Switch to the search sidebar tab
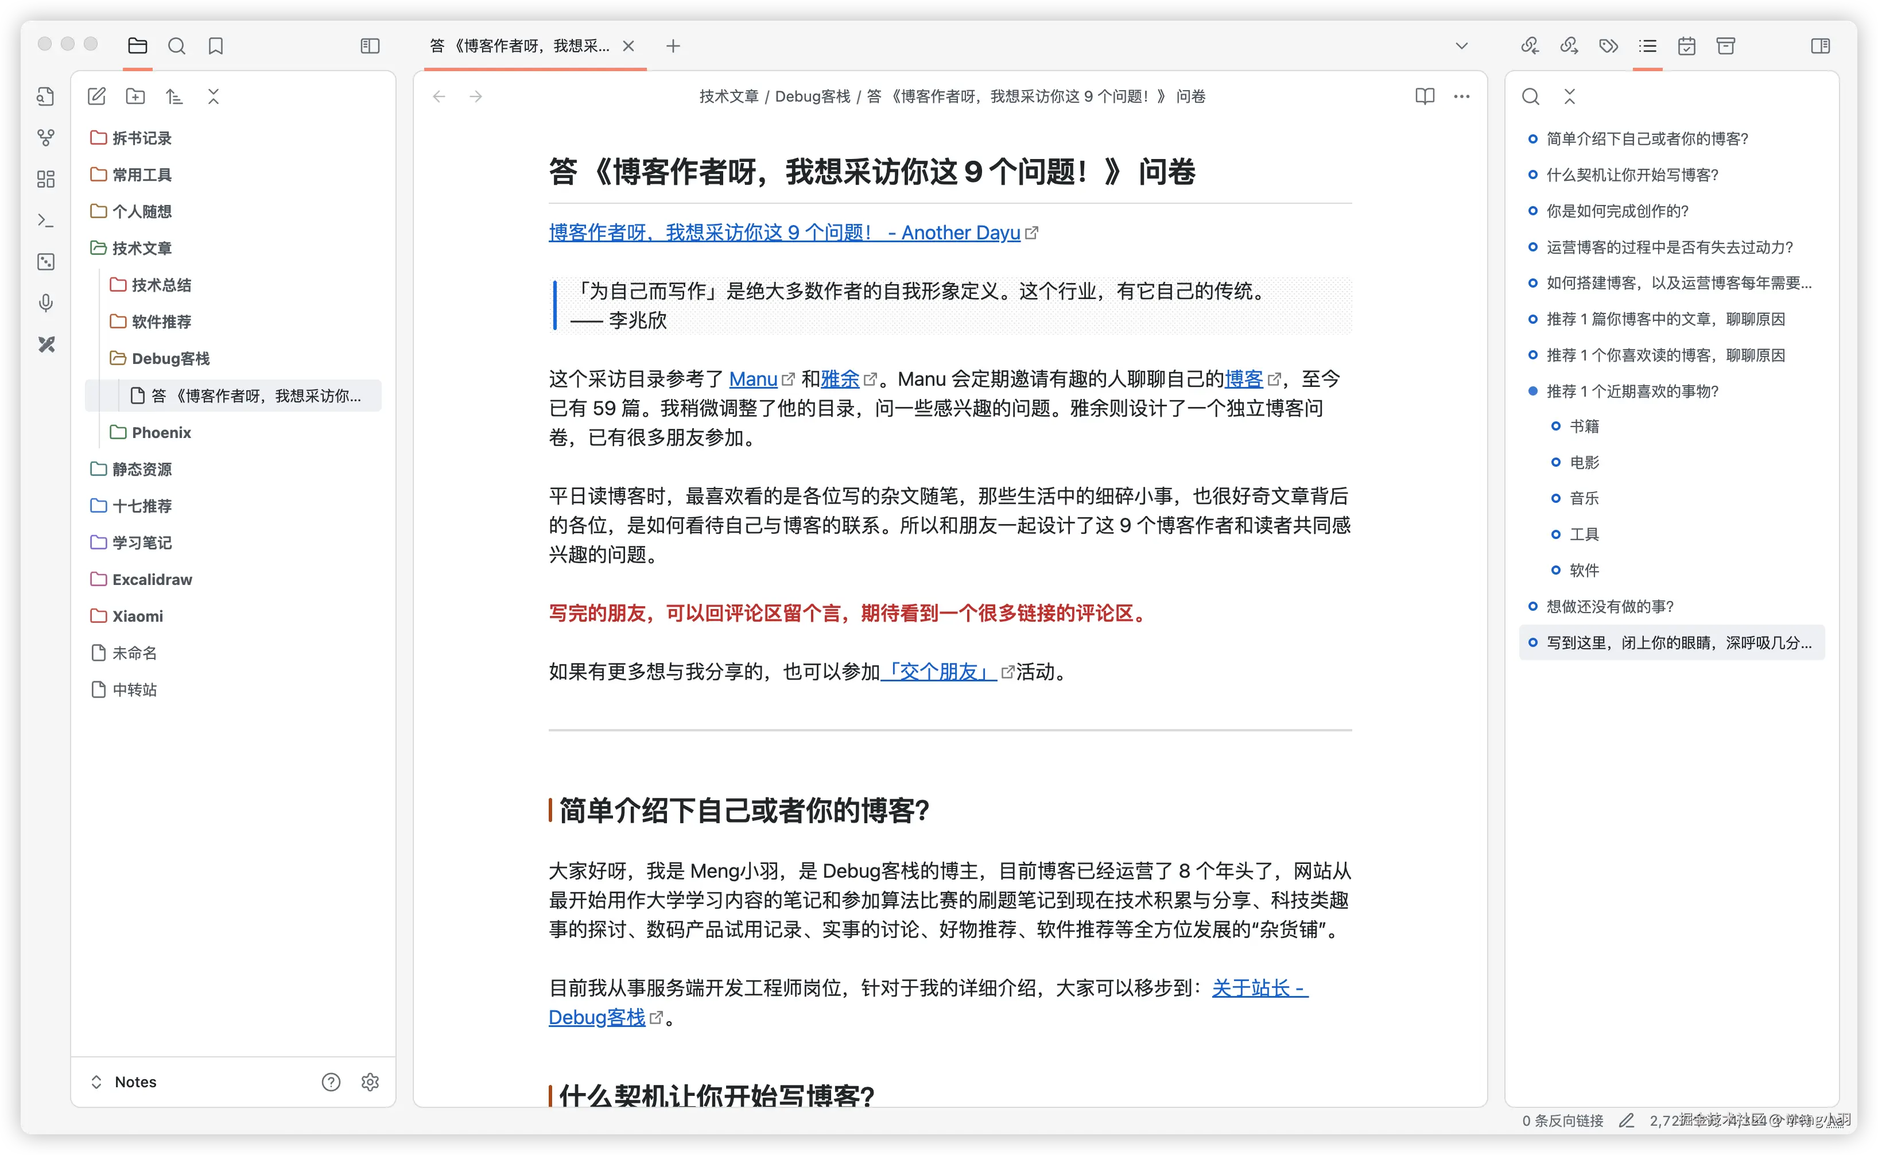Screen dimensions: 1878x1155 176,46
